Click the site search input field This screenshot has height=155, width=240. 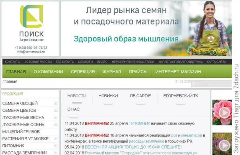[212, 84]
